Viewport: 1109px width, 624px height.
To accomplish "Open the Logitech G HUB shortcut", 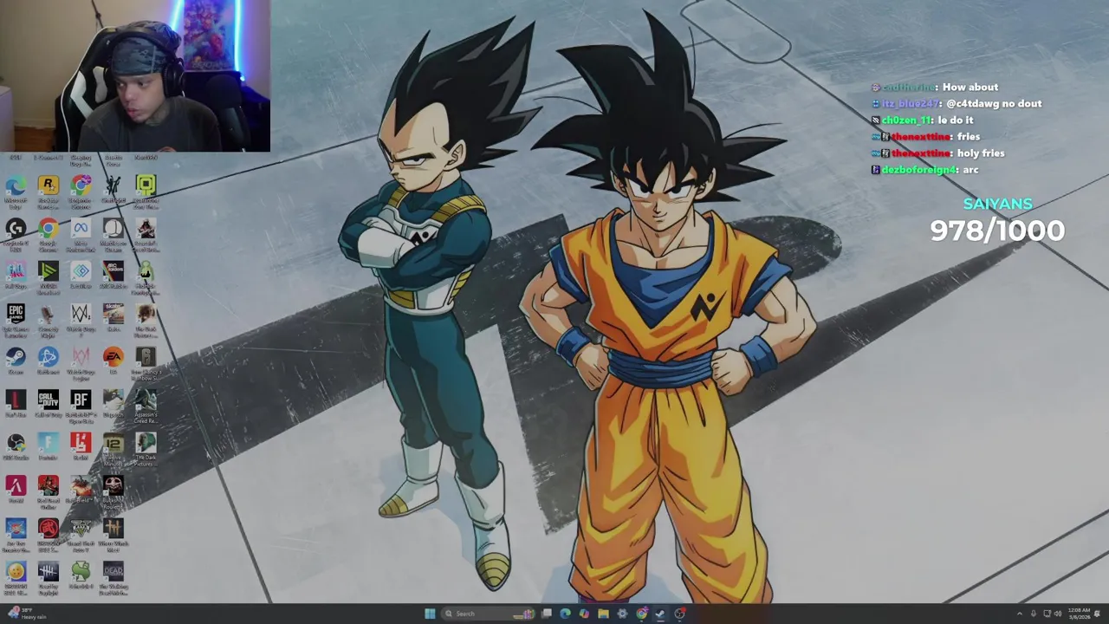I will [x=16, y=234].
